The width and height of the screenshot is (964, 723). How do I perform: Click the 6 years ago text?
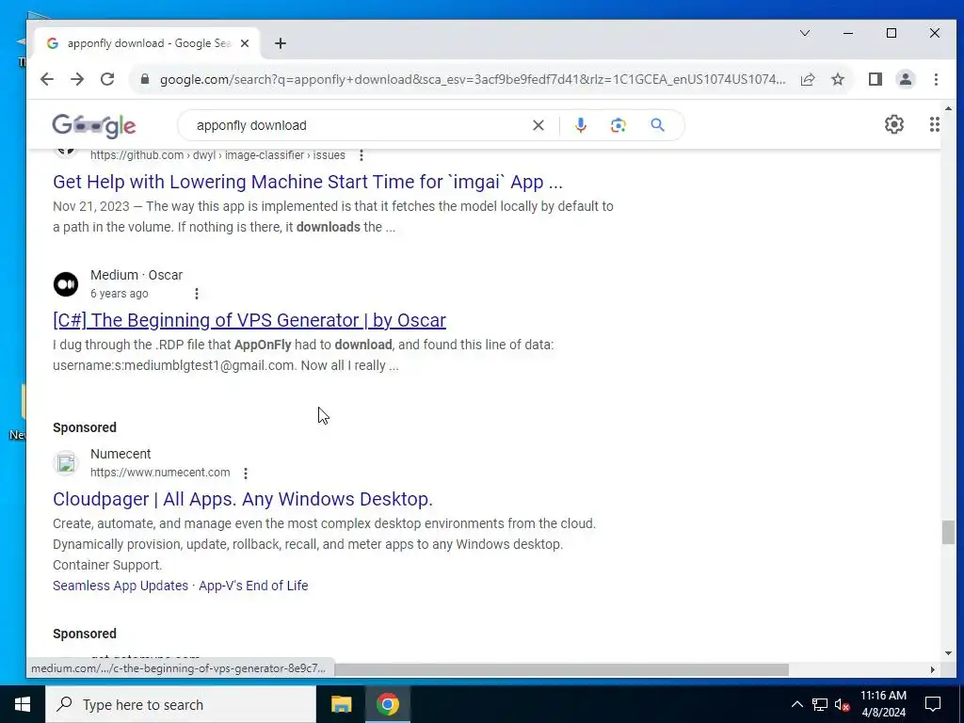tap(120, 294)
